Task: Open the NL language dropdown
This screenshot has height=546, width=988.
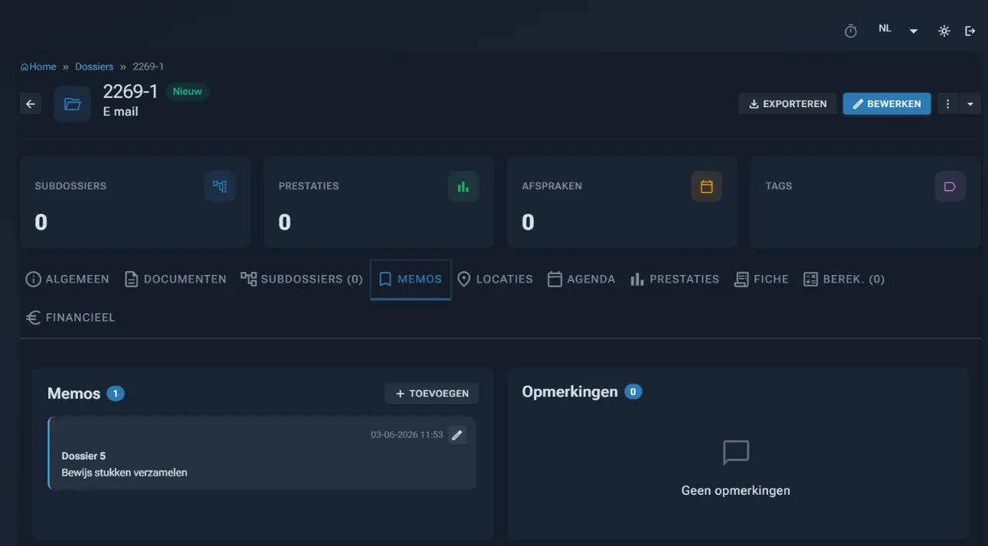Action: pos(898,30)
